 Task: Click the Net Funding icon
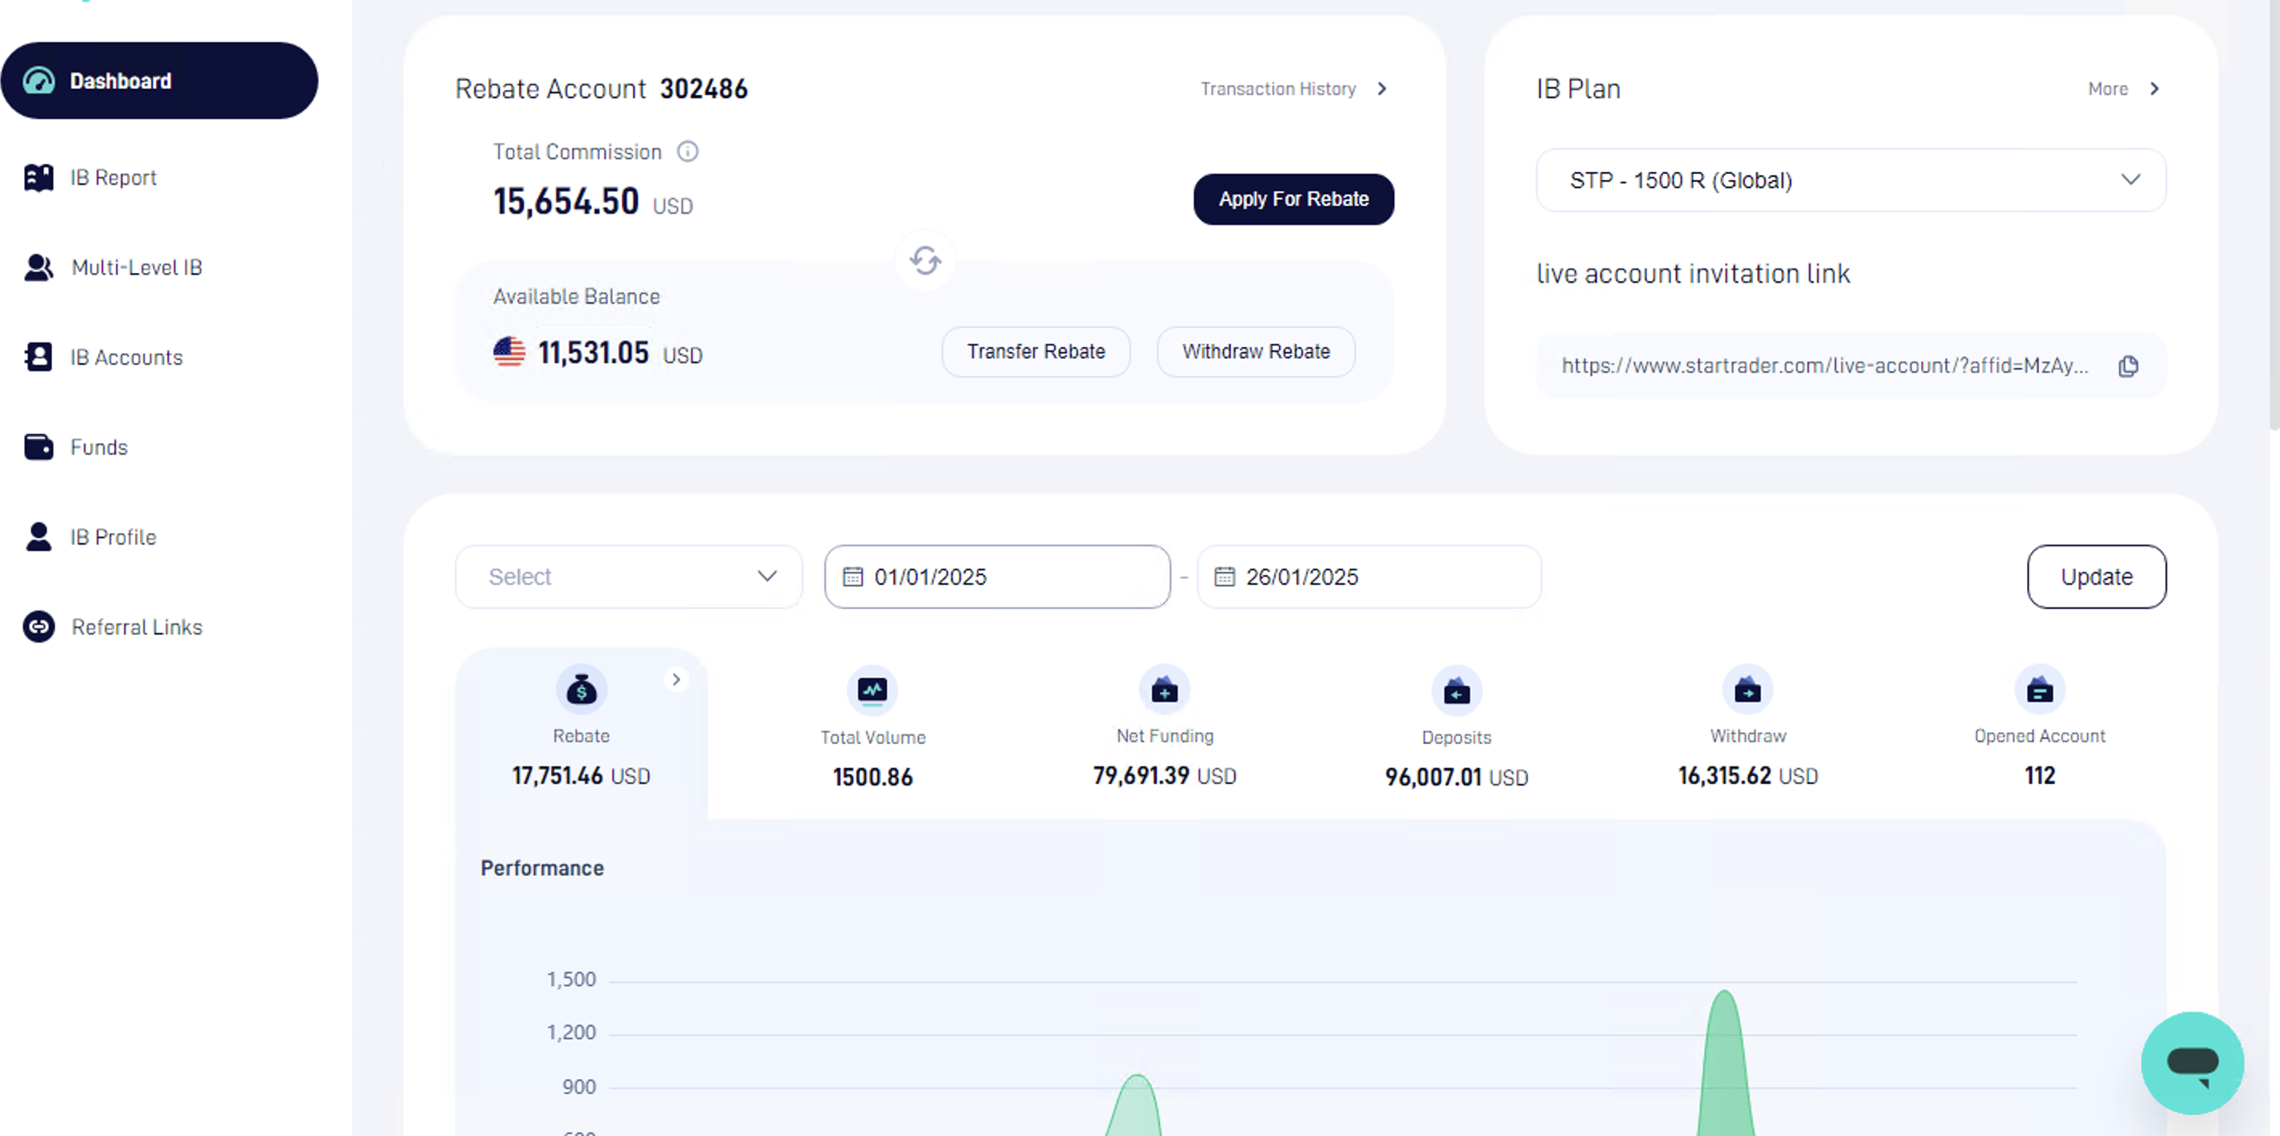click(x=1164, y=690)
